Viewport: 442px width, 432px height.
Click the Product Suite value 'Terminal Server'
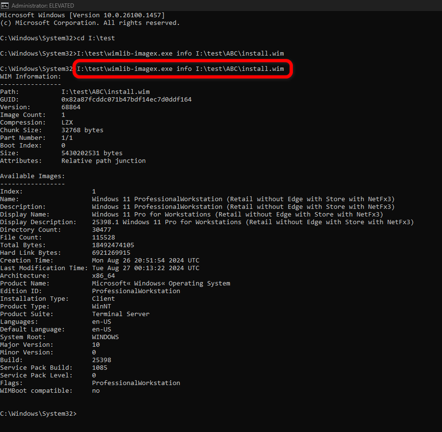click(120, 314)
